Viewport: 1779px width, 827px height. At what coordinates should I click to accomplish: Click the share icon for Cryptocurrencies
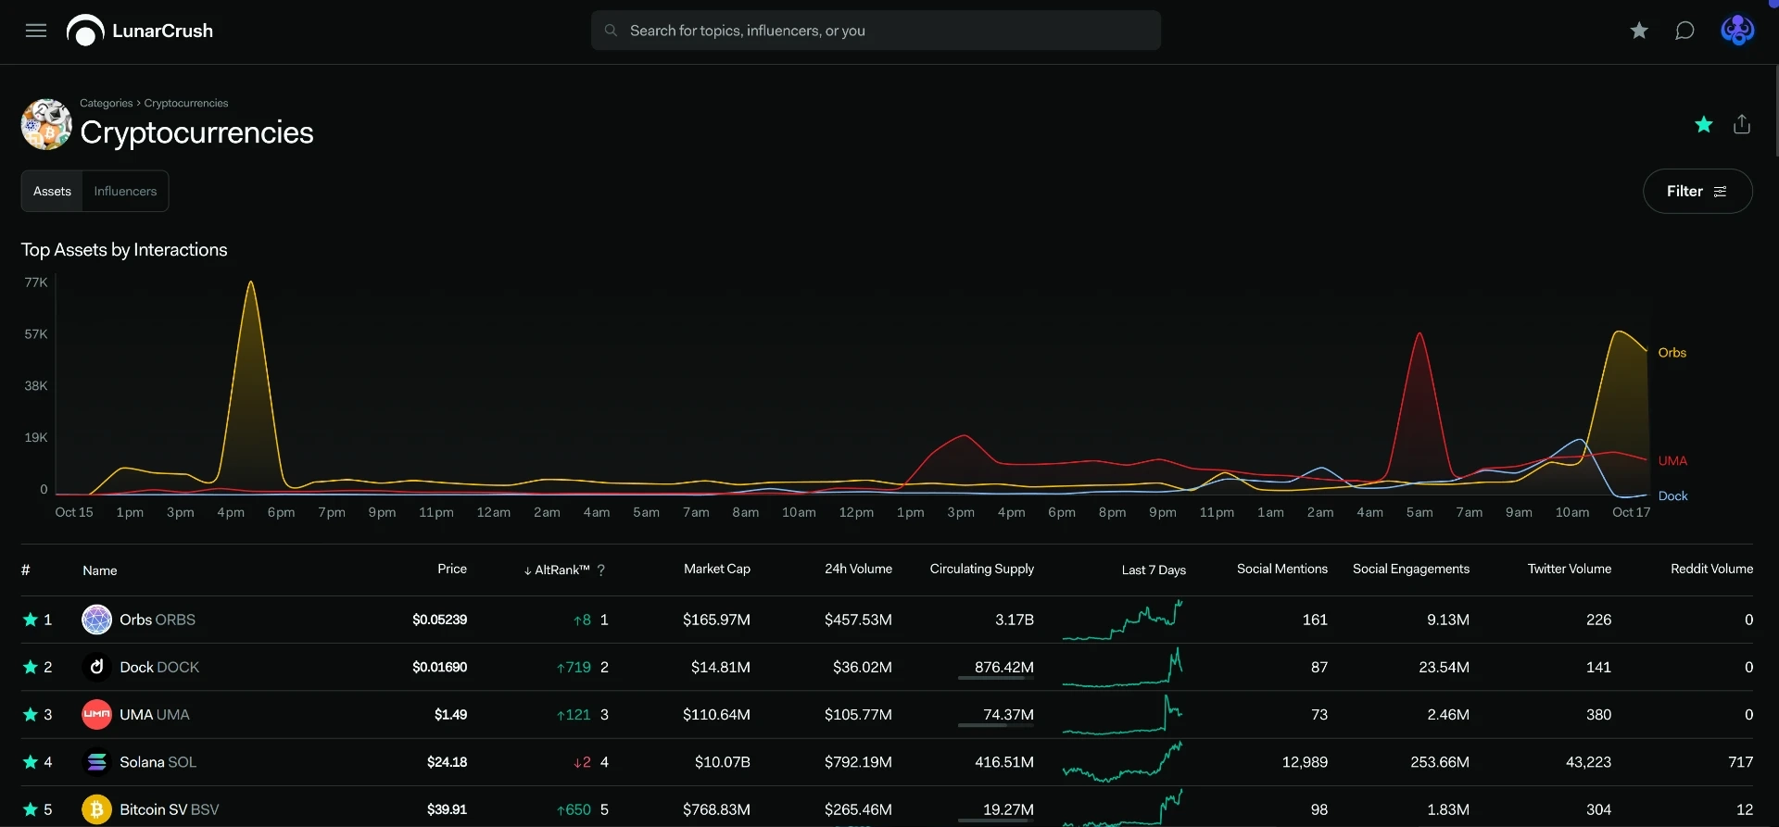point(1742,124)
